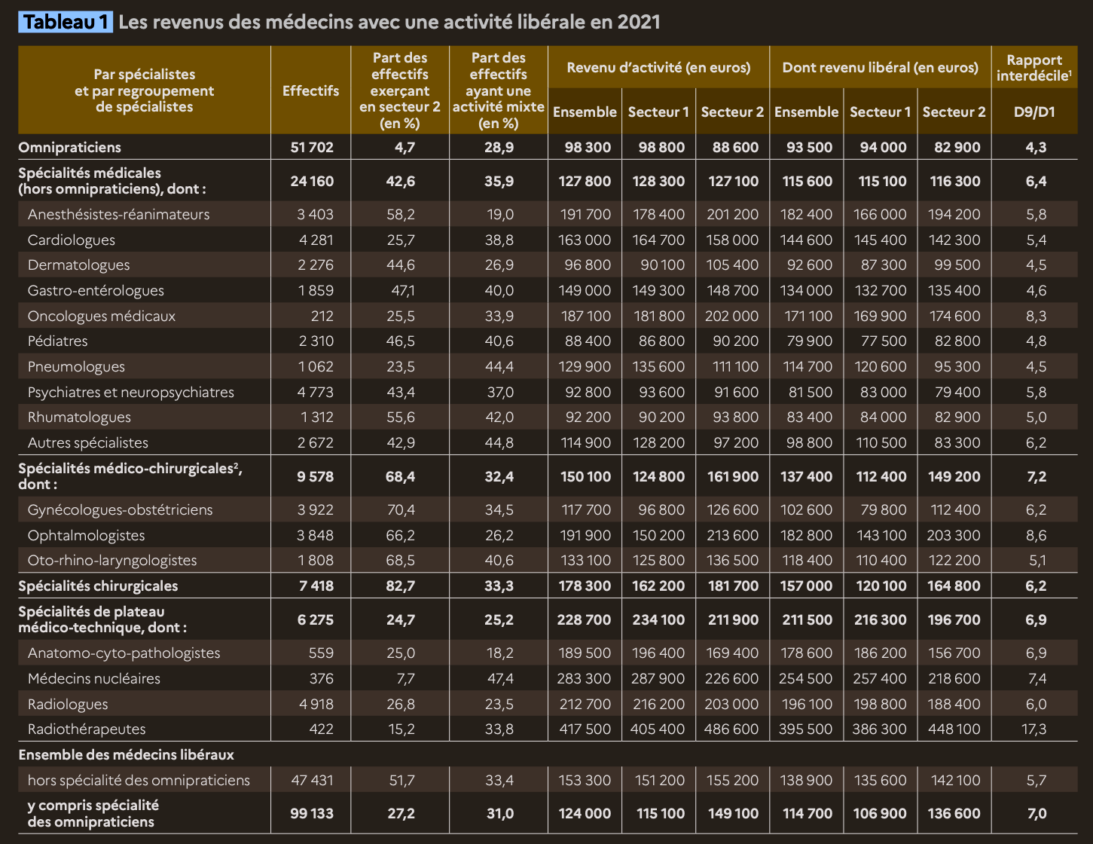The width and height of the screenshot is (1093, 844).
Task: Click the "Spécialités de plateau médico-technique, dont :" label
Action: coord(102,619)
